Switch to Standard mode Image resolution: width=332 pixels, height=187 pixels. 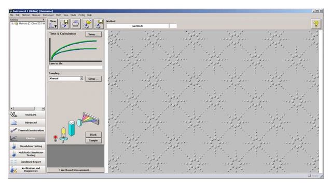[27, 115]
